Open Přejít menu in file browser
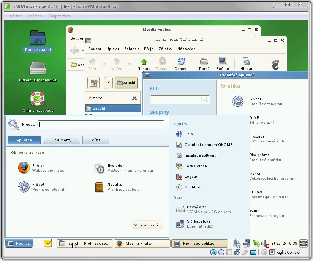 pyautogui.click(x=149, y=49)
